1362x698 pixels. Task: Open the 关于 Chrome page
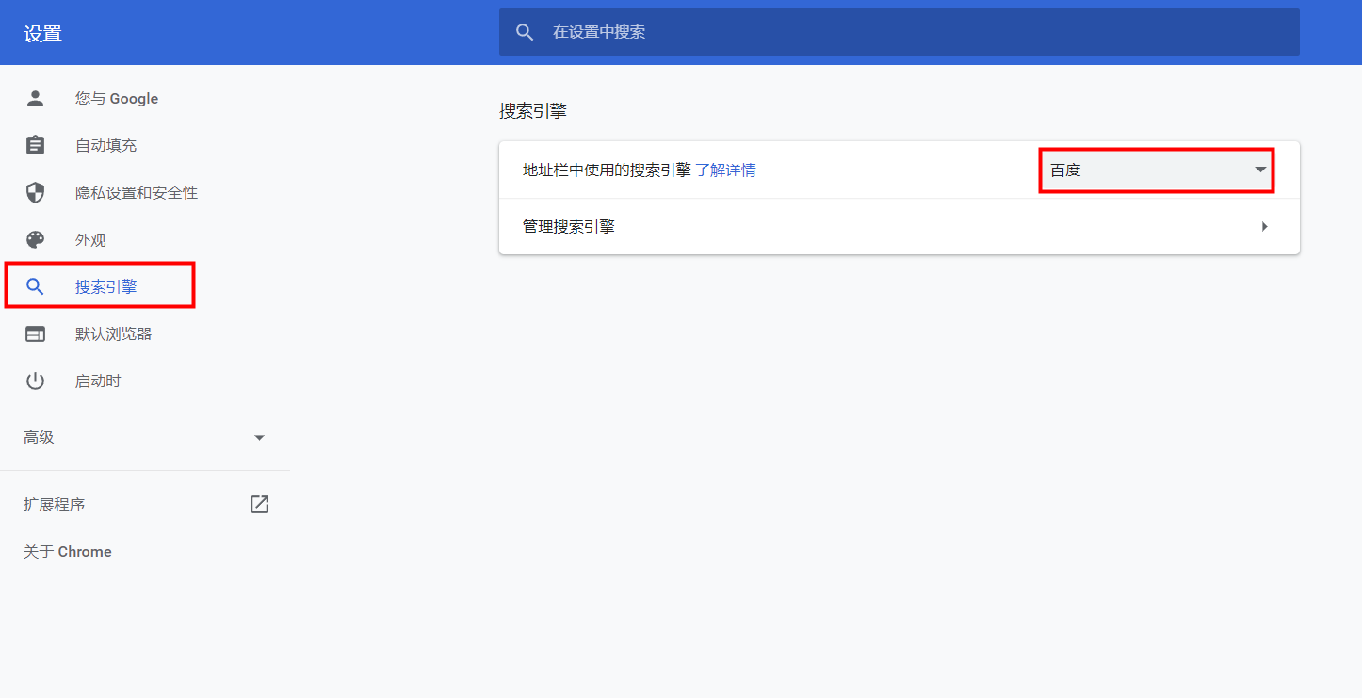pyautogui.click(x=67, y=551)
